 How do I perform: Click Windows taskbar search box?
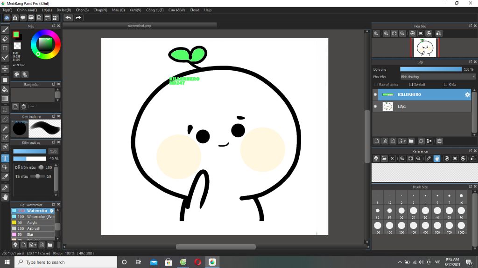click(x=65, y=262)
